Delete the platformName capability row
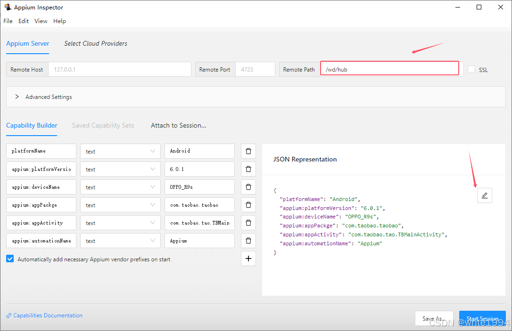Screen dimensions: 512x331 tap(248, 151)
